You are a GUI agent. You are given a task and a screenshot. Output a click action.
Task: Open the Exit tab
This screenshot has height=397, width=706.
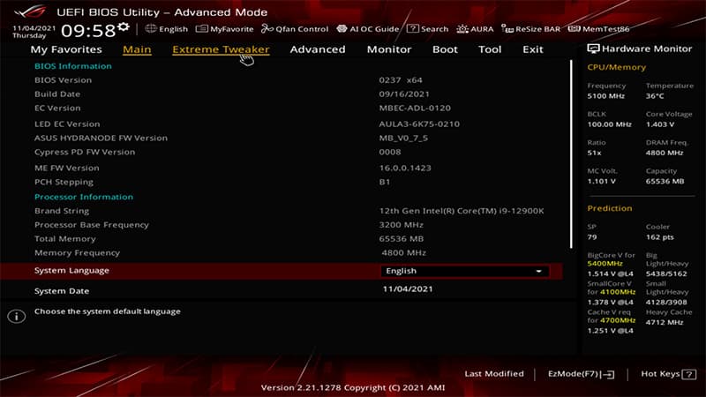tap(533, 49)
